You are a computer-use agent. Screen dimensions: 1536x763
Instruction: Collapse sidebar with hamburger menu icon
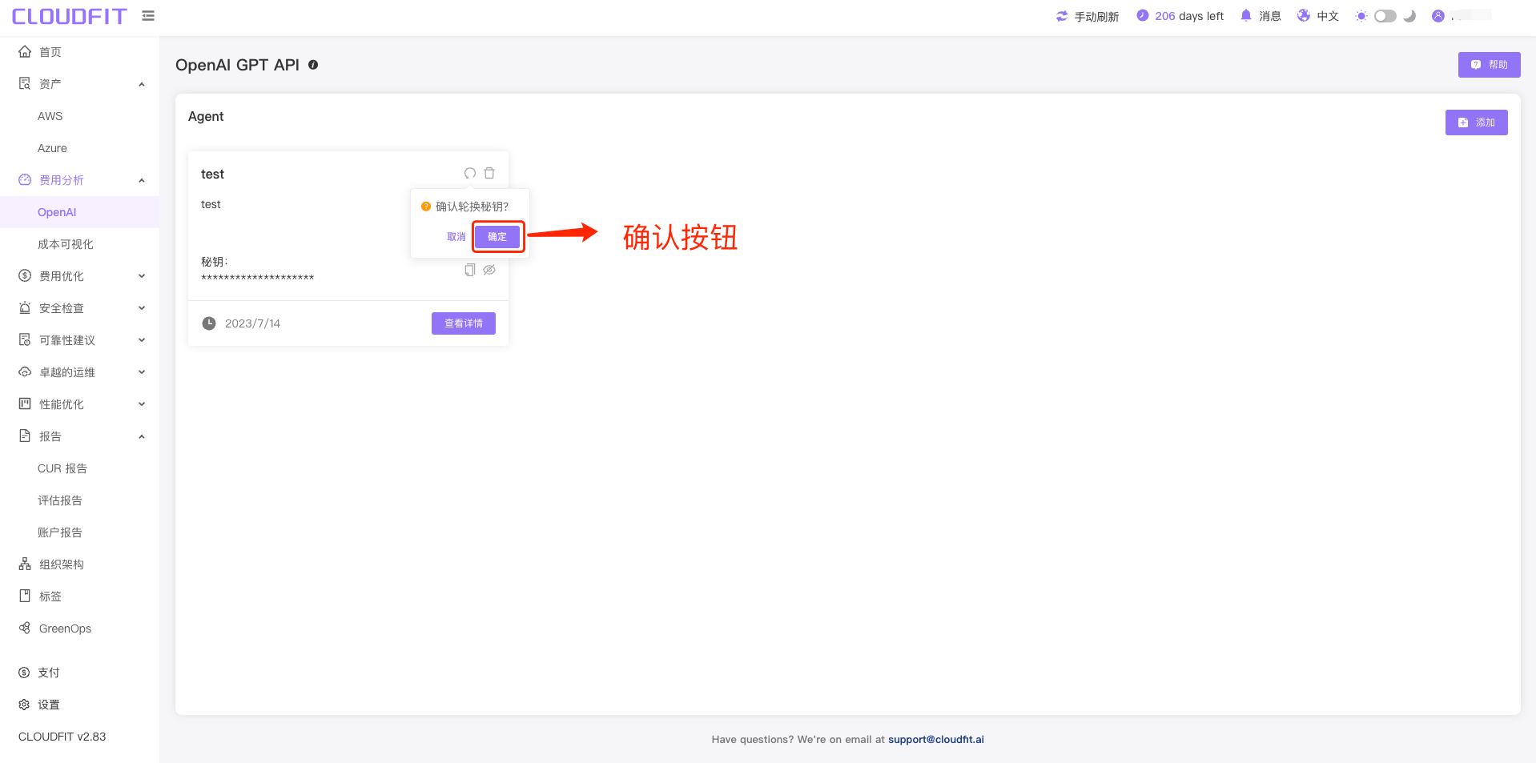point(148,15)
